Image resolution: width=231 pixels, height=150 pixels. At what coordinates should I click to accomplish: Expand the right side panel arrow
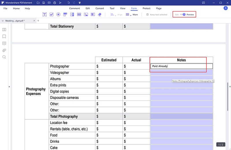[x=230, y=87]
